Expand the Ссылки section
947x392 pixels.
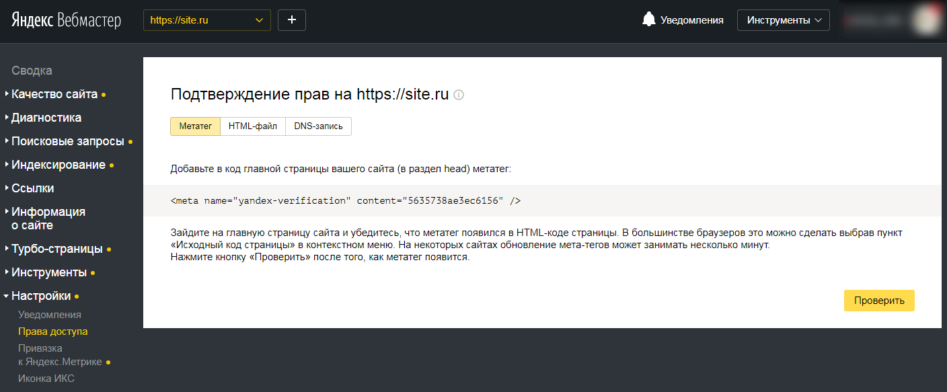click(x=32, y=188)
